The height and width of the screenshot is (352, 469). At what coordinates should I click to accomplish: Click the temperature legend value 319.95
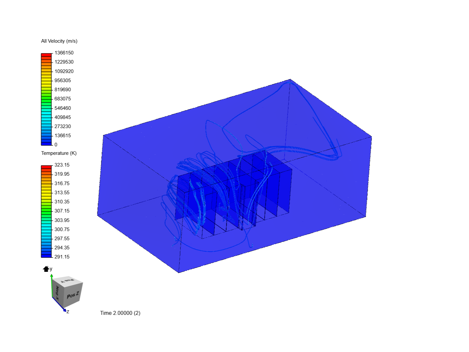pyautogui.click(x=62, y=174)
